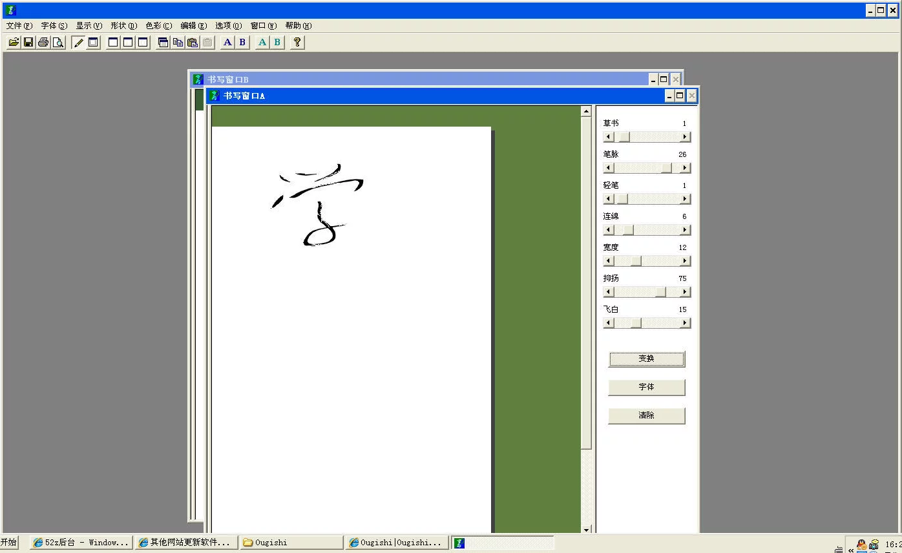
Task: Increase 轻笔 with right arrow
Action: pyautogui.click(x=685, y=199)
